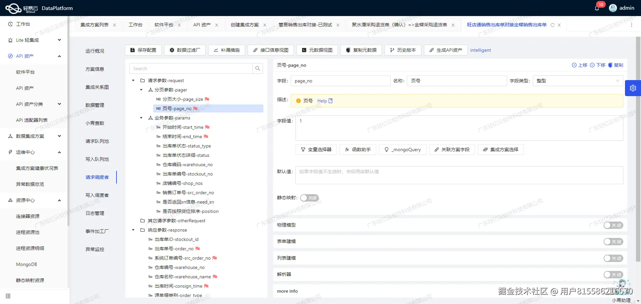Toggle the 物理模型 switch on

(x=613, y=225)
